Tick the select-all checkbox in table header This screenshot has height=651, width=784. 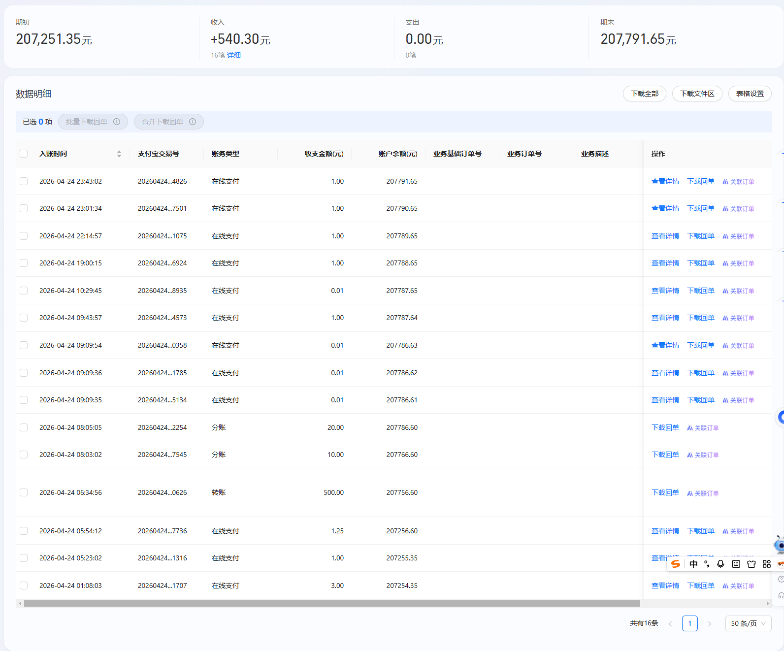point(24,154)
